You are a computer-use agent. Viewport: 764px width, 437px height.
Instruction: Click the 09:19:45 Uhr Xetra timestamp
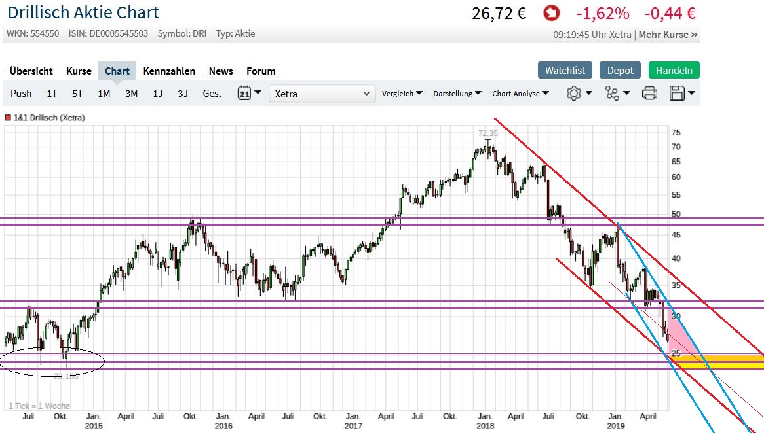click(x=592, y=35)
